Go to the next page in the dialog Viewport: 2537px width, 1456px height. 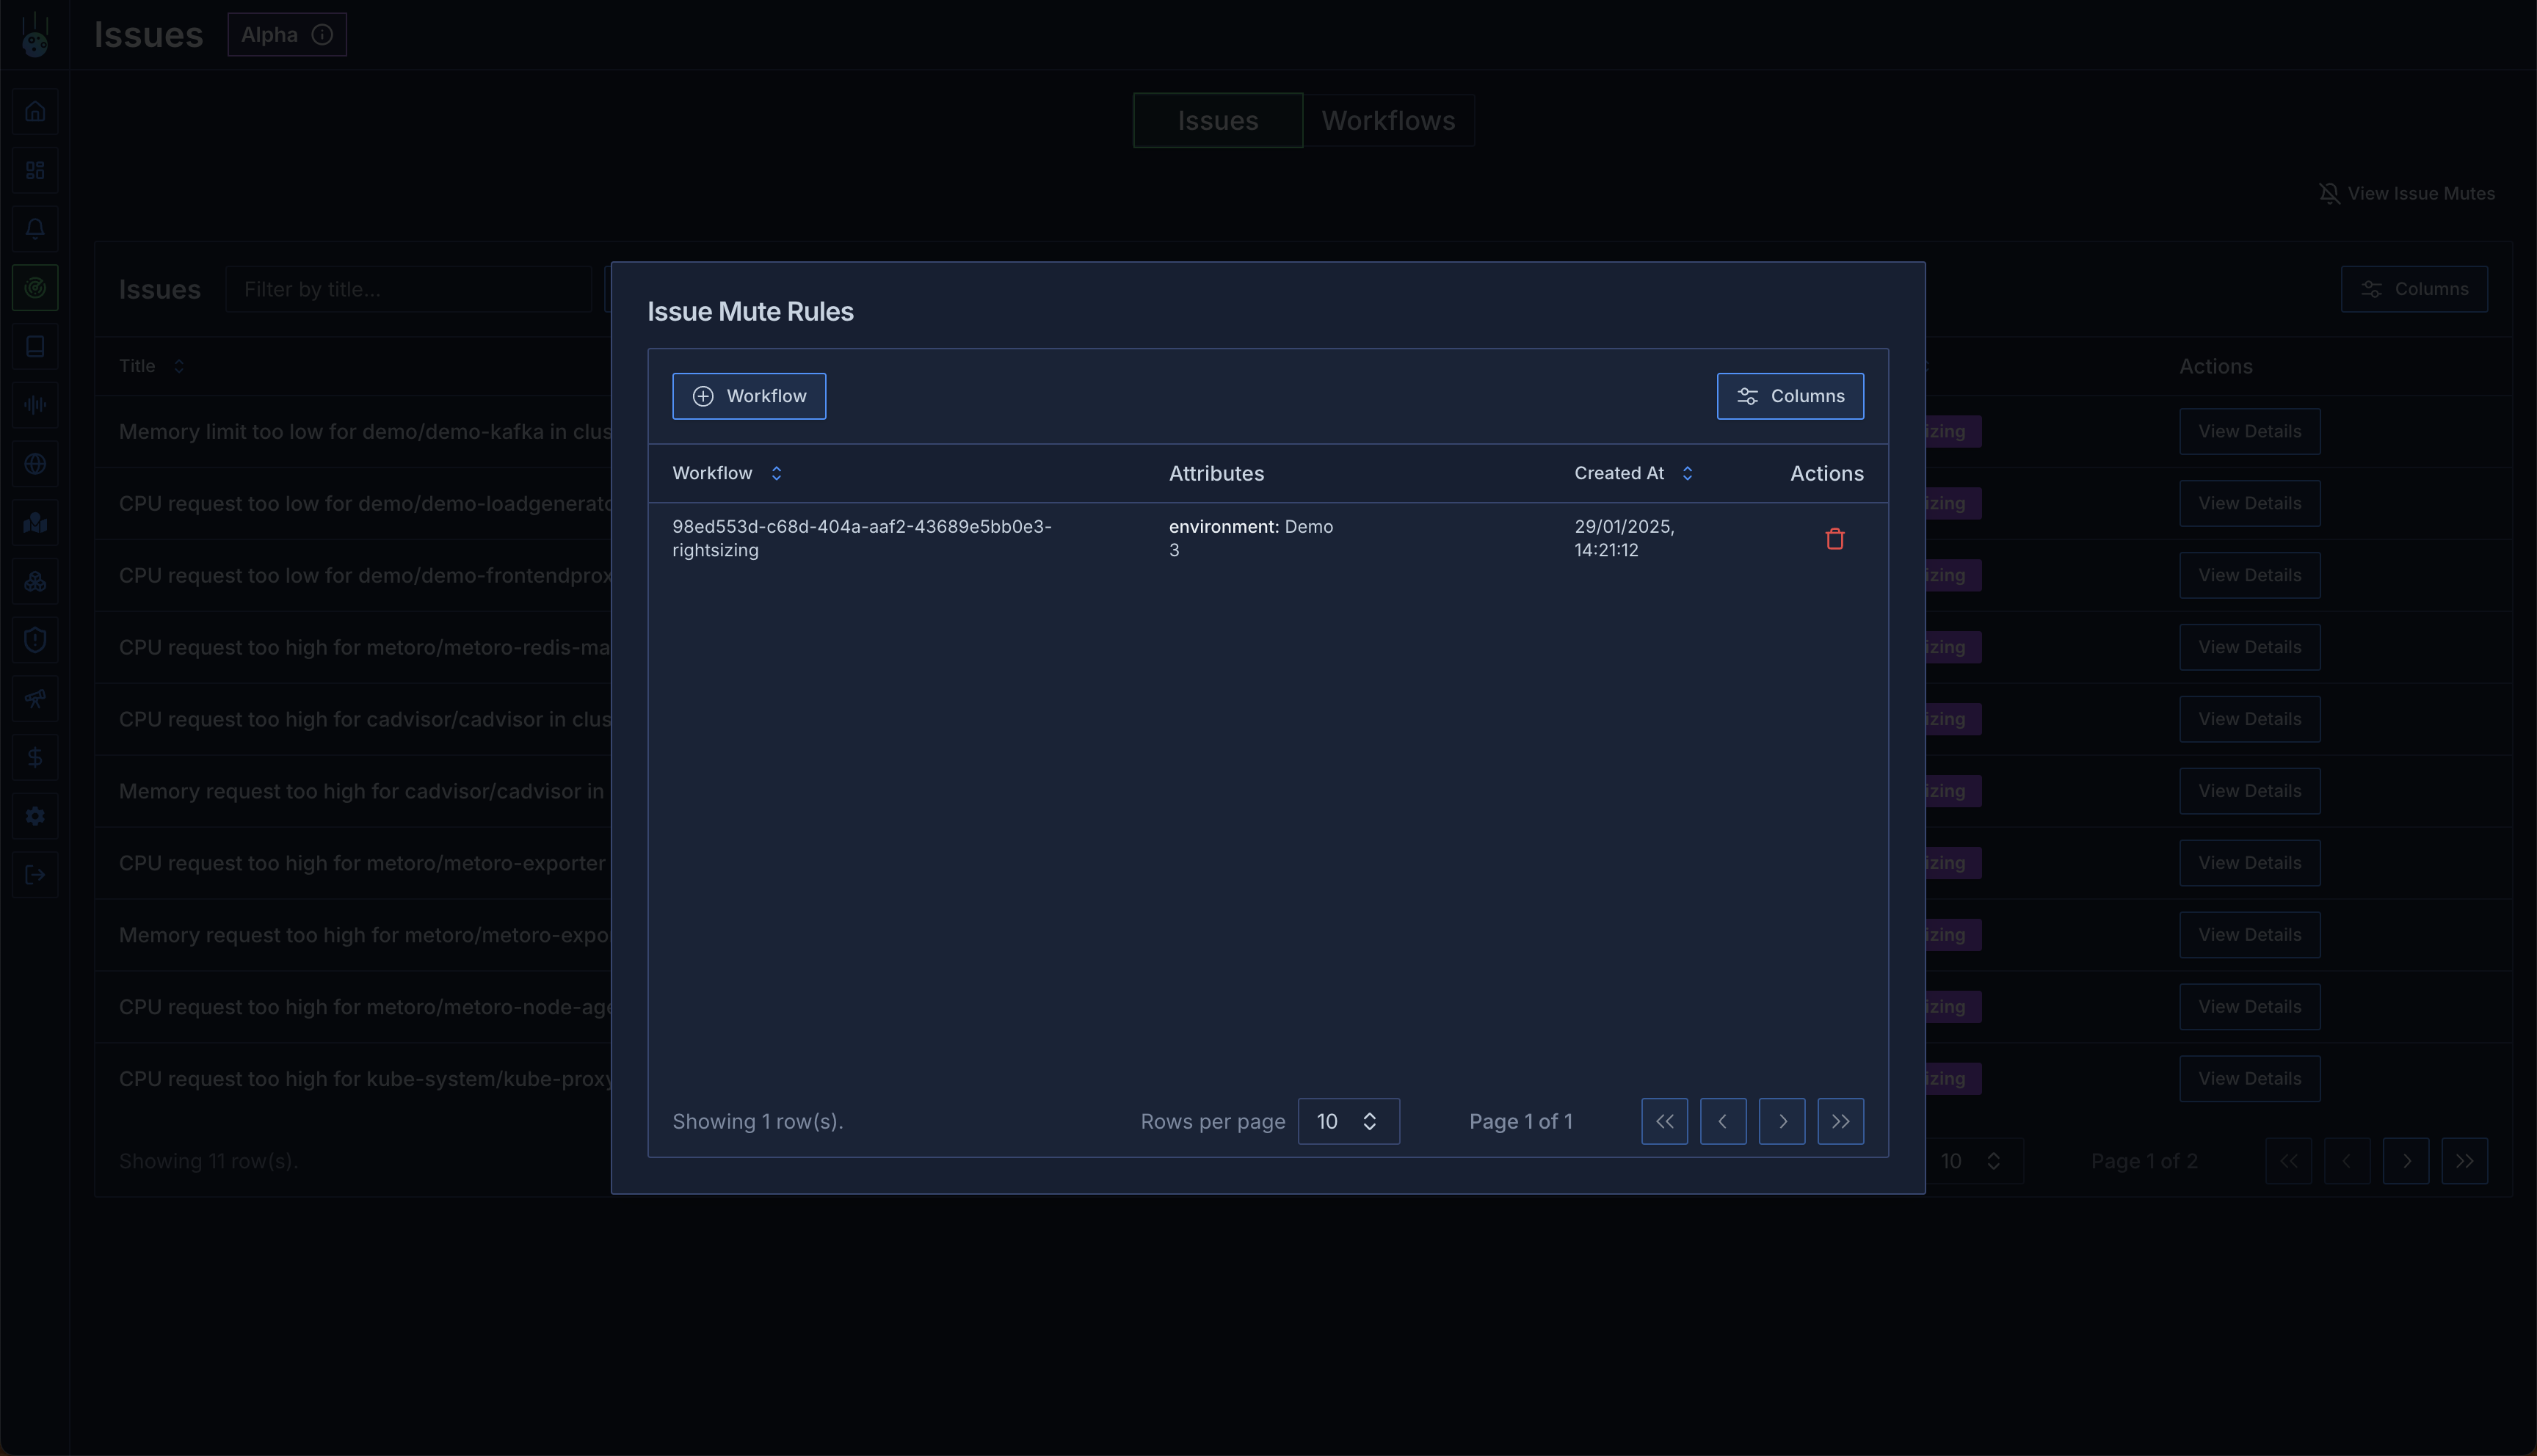pos(1781,1121)
